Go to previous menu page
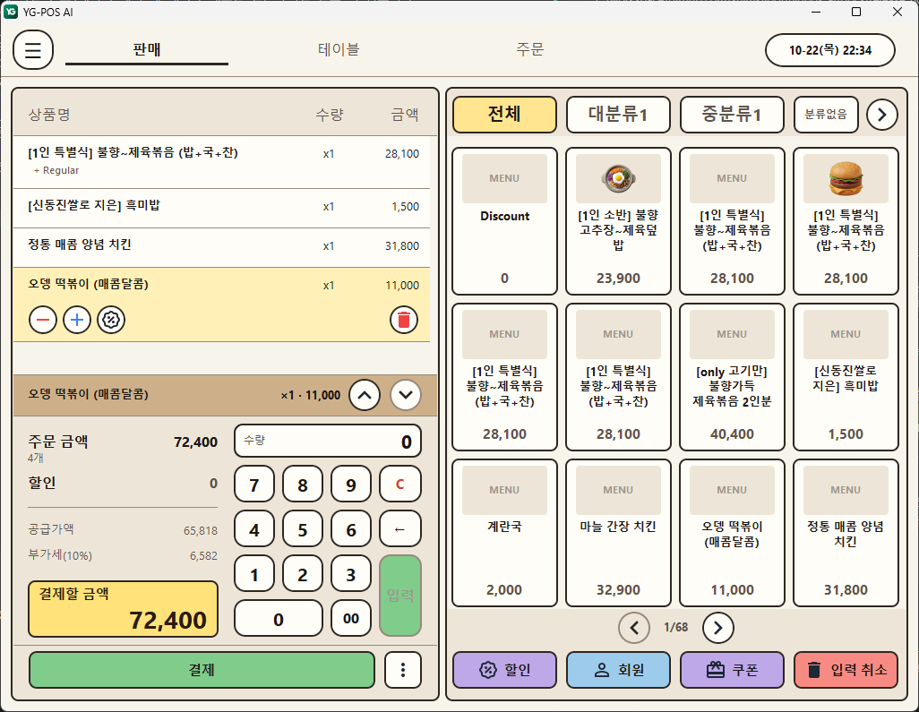919x712 pixels. [x=634, y=628]
